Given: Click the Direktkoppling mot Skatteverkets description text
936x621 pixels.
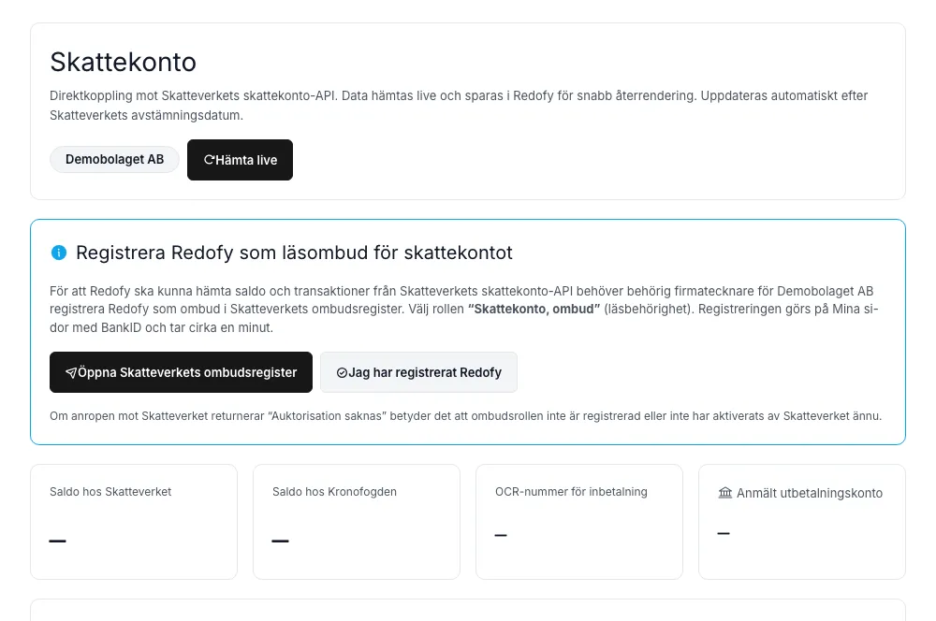Looking at the screenshot, I should [x=459, y=106].
